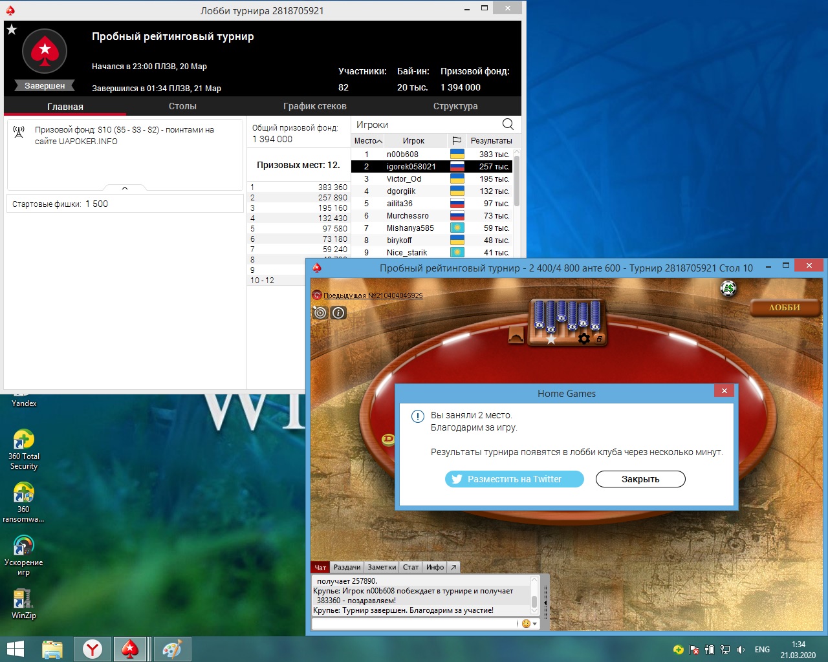This screenshot has width=828, height=662.
Task: Pop out the chat panel arrow tab
Action: pyautogui.click(x=453, y=567)
